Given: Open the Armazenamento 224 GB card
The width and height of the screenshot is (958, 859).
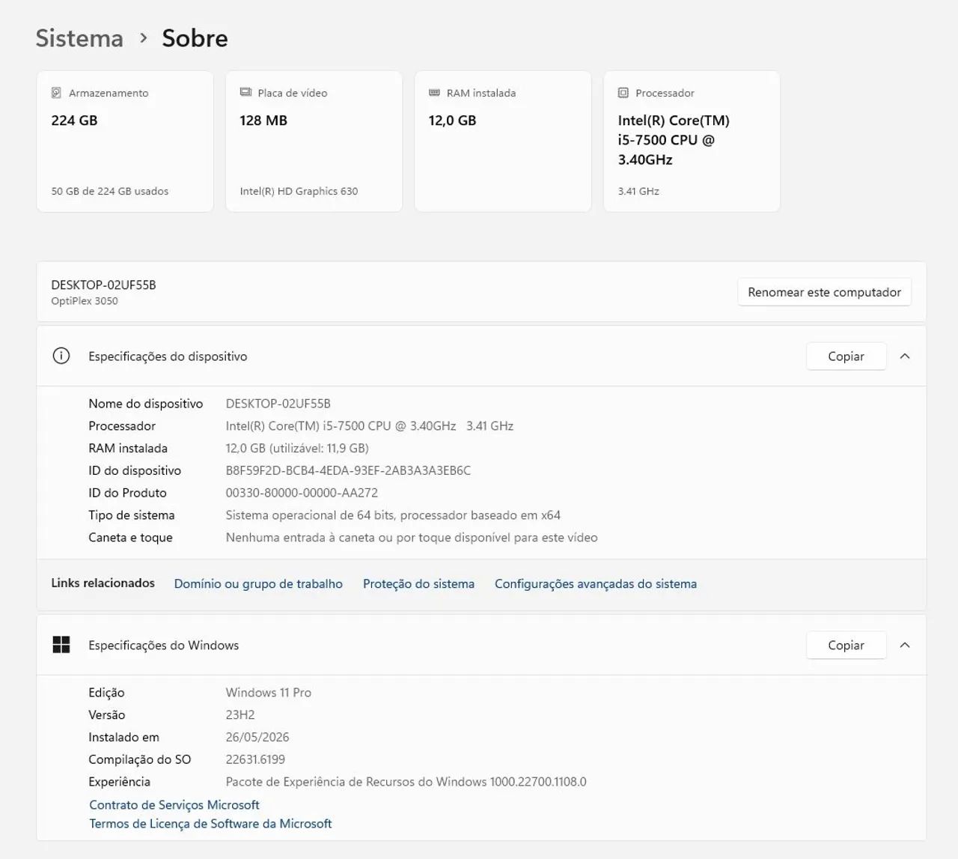Looking at the screenshot, I should (125, 142).
